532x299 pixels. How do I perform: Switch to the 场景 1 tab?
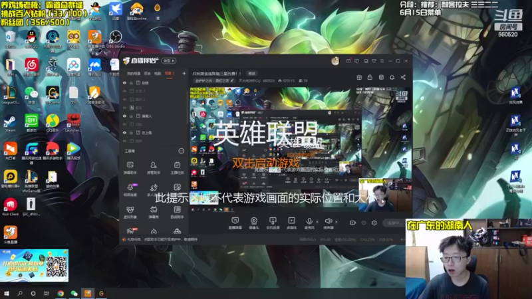[170, 73]
